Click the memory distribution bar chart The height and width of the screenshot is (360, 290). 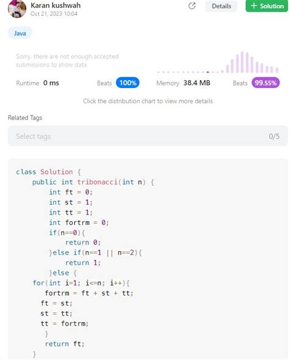tap(218, 62)
